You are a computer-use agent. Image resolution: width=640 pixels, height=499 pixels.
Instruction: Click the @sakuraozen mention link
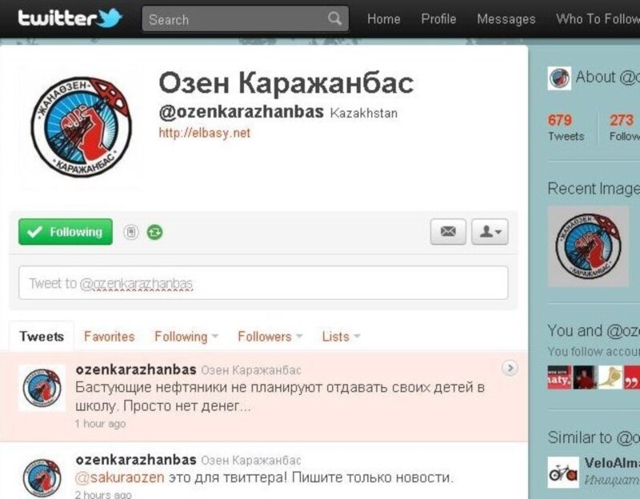[120, 477]
